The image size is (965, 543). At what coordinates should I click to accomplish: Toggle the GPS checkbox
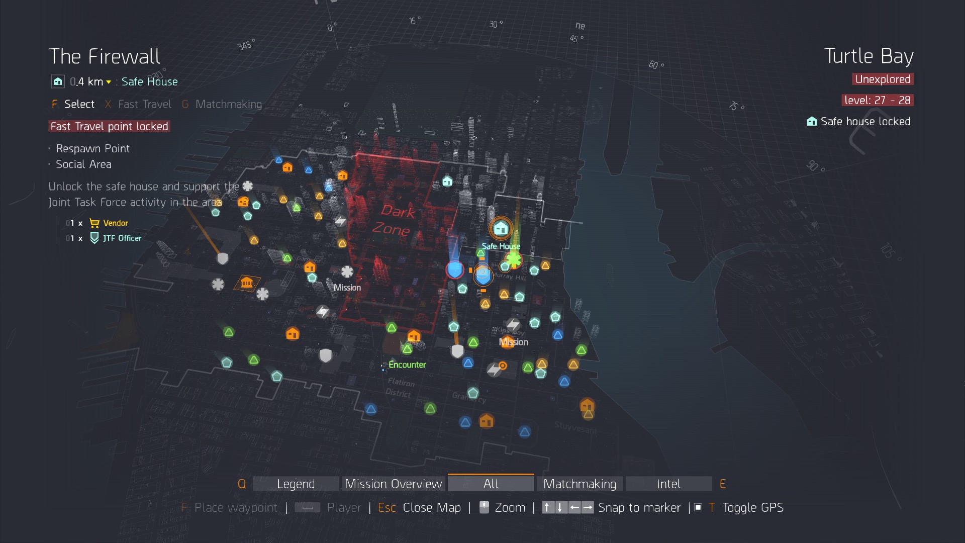coord(698,507)
